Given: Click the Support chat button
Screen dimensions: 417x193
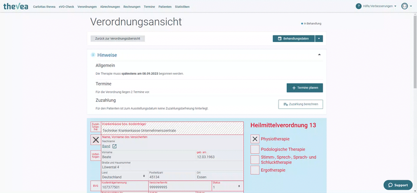Looking at the screenshot, I should (x=398, y=185).
